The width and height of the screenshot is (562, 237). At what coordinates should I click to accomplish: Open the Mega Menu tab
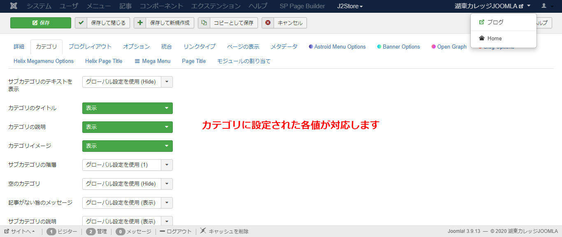click(x=152, y=61)
